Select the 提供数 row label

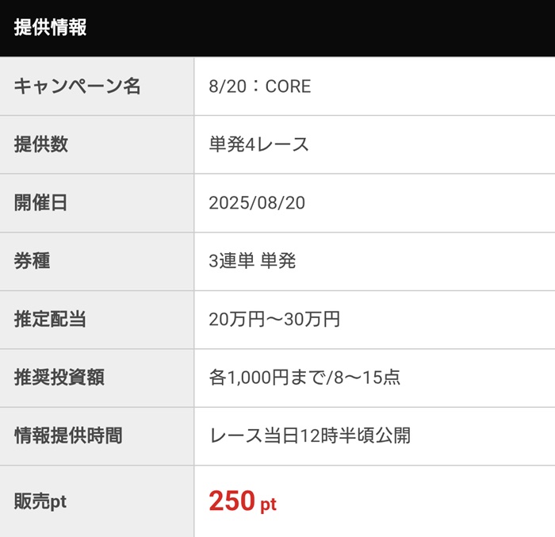(40, 144)
